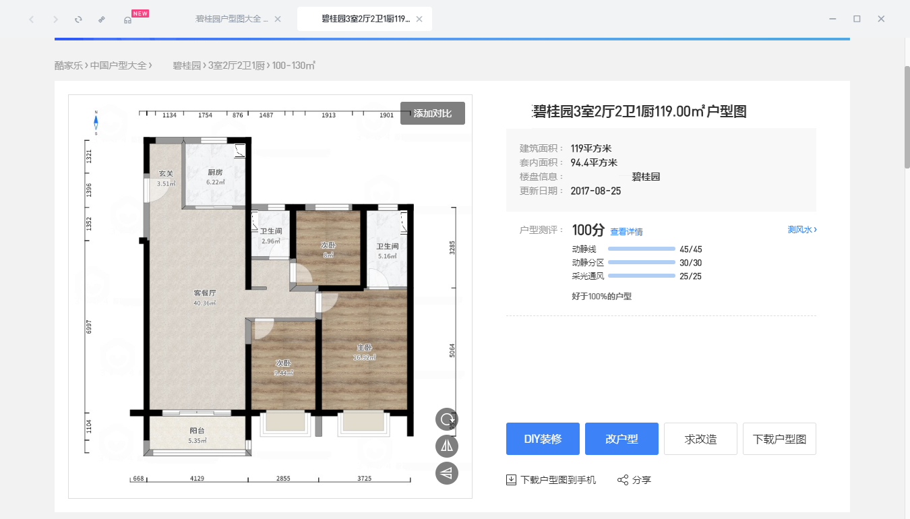Click the copy link icon in the toolbar
This screenshot has width=910, height=519.
102,20
